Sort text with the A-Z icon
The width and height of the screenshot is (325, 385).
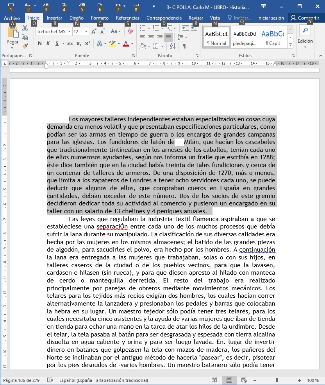coord(173,46)
